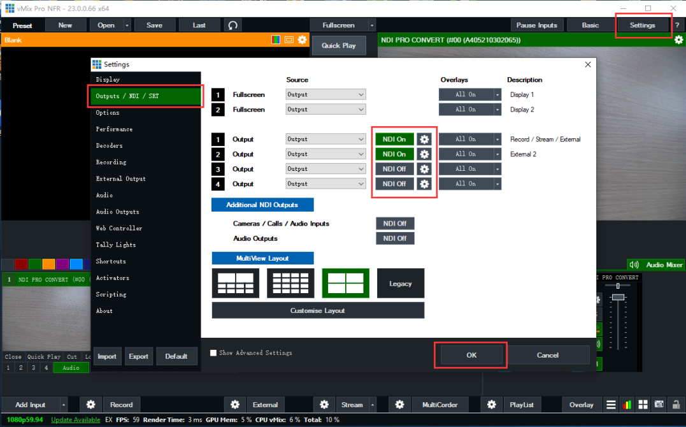Open the Display settings category
The width and height of the screenshot is (686, 427).
[146, 79]
